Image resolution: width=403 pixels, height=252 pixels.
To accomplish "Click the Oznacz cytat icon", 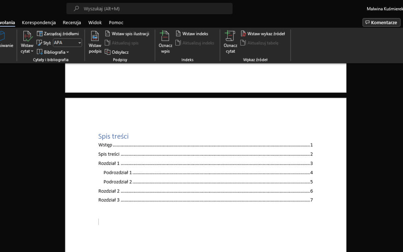I will click(230, 36).
